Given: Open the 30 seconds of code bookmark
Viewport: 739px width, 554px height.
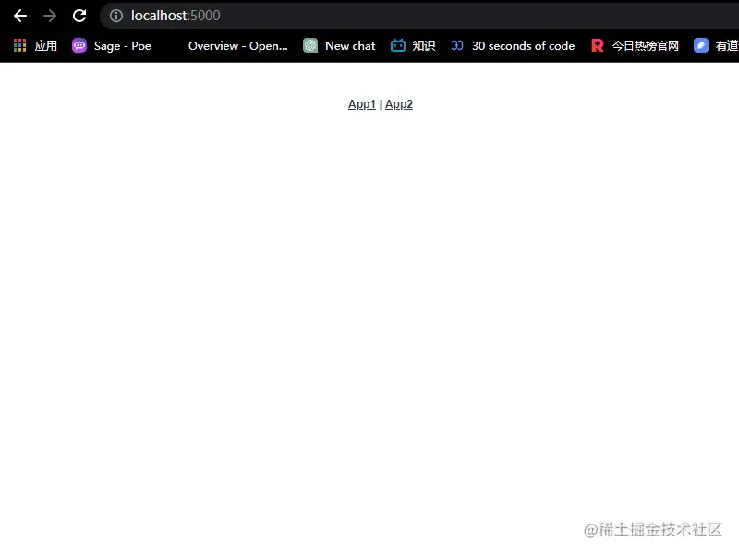Looking at the screenshot, I should click(x=523, y=45).
